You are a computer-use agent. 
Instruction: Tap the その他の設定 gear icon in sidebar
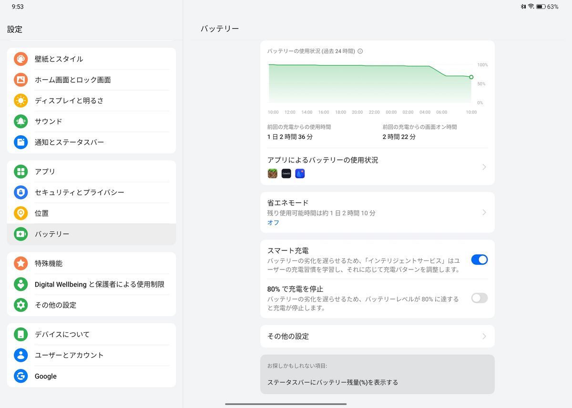click(x=21, y=305)
